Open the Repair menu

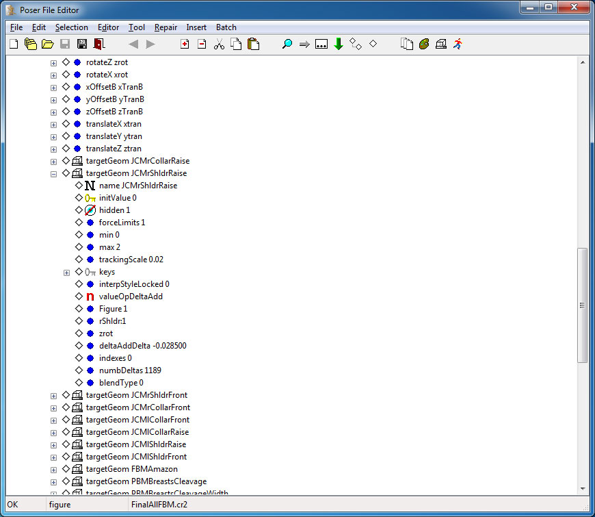point(166,27)
